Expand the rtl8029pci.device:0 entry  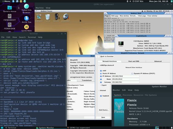tap(99, 65)
